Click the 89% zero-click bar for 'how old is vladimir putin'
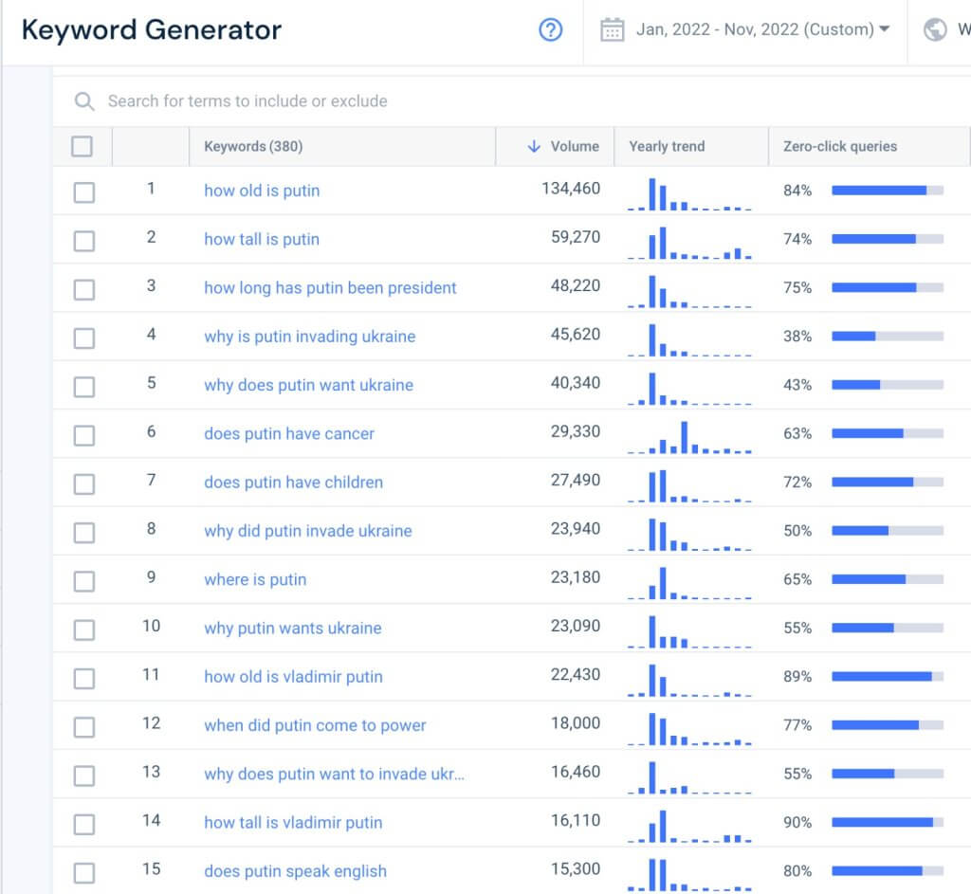 click(x=887, y=677)
